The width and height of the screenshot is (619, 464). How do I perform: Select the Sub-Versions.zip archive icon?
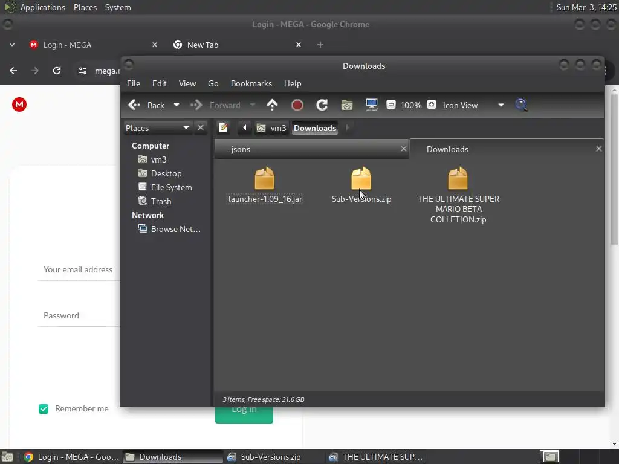361,178
